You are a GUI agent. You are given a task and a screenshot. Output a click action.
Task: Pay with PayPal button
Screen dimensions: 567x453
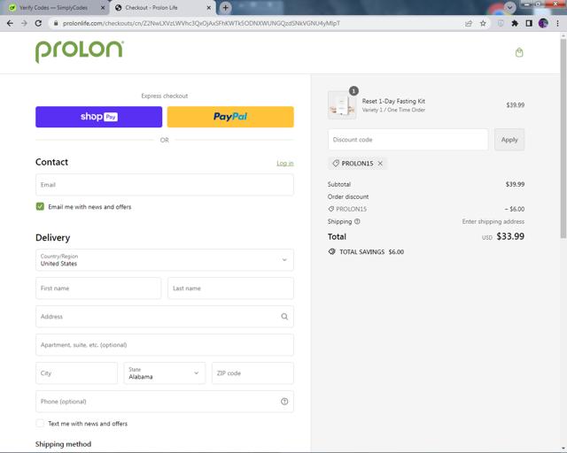230,117
